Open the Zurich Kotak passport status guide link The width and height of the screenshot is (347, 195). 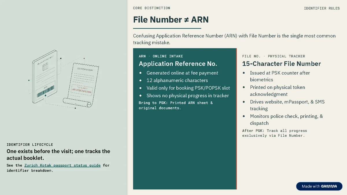[x=62, y=166]
